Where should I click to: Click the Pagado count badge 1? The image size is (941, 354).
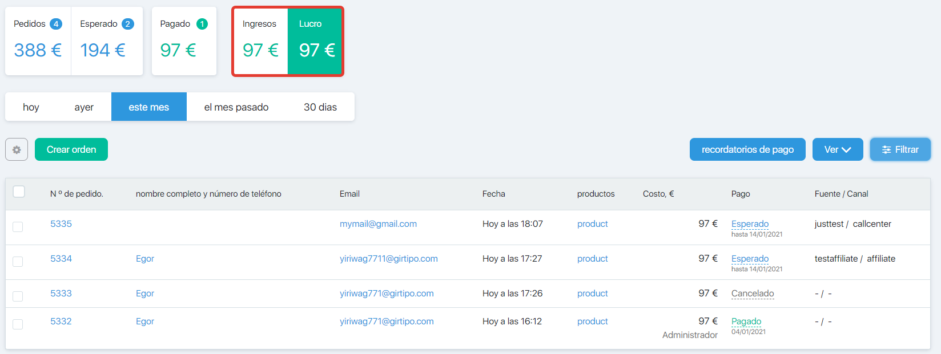(202, 24)
